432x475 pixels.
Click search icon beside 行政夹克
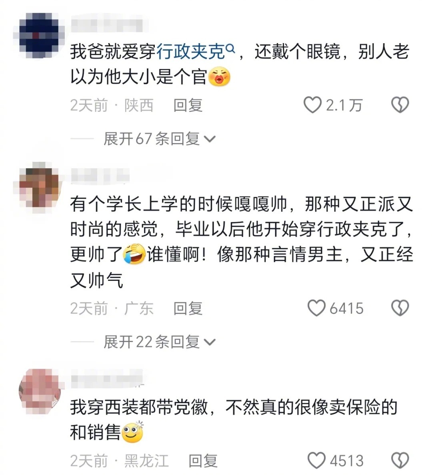pos(230,48)
